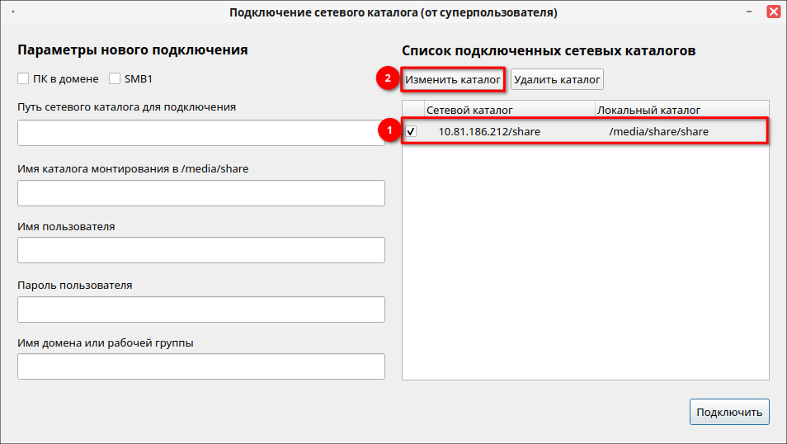Screen dimensions: 787x444
Task: Toggle the SMB1 checkbox
Action: coord(114,79)
